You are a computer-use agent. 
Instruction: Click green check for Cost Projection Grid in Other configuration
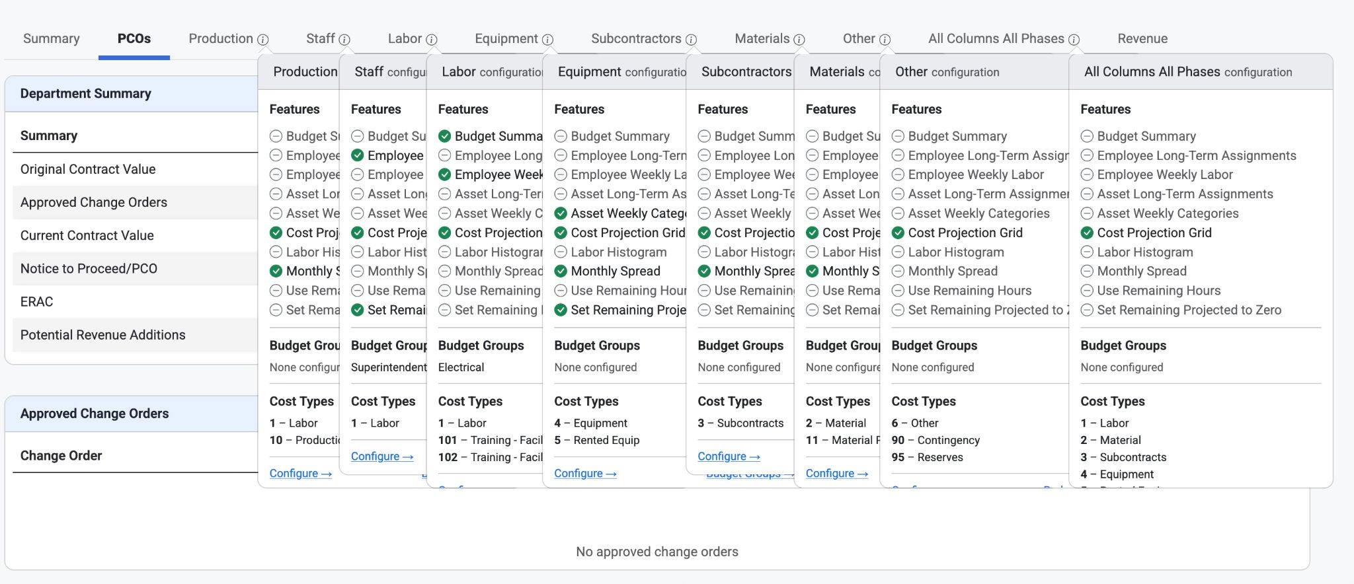[898, 233]
